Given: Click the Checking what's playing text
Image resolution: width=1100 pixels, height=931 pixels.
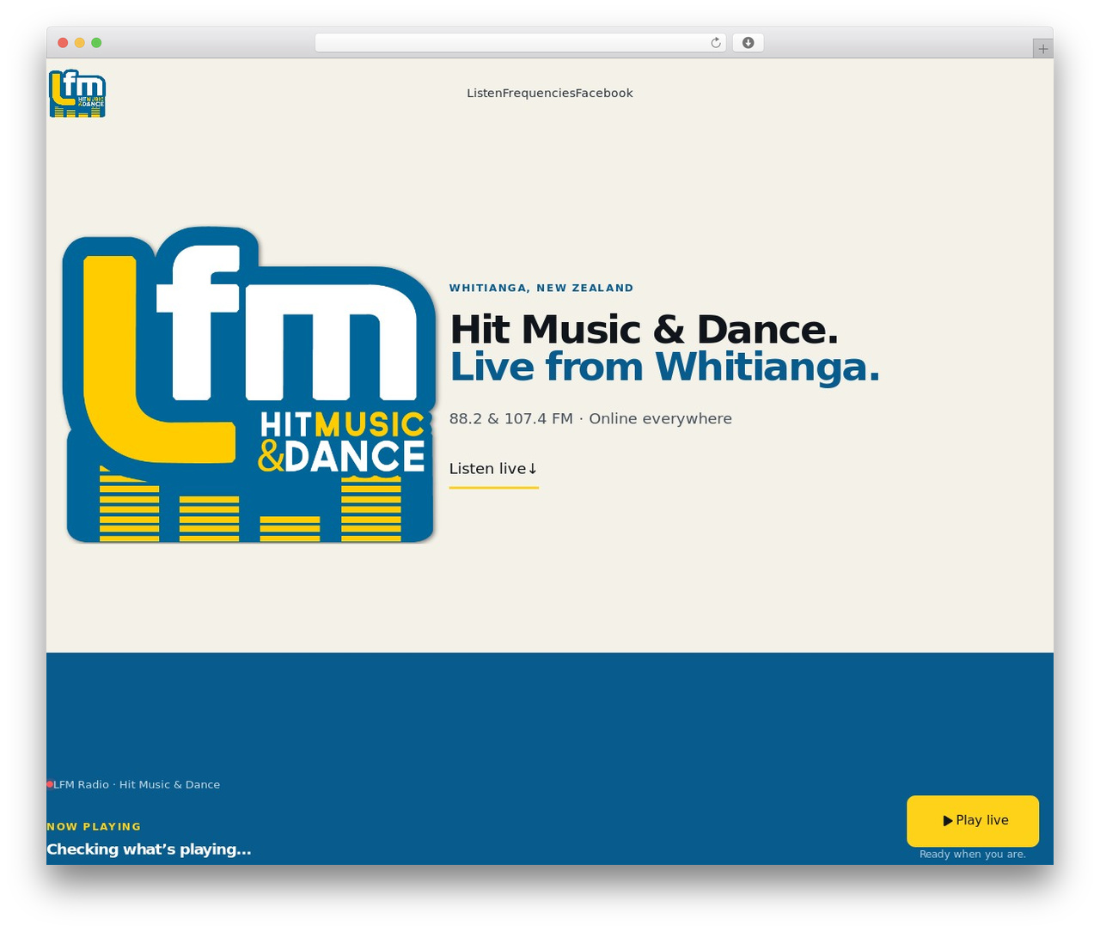Looking at the screenshot, I should coord(149,849).
